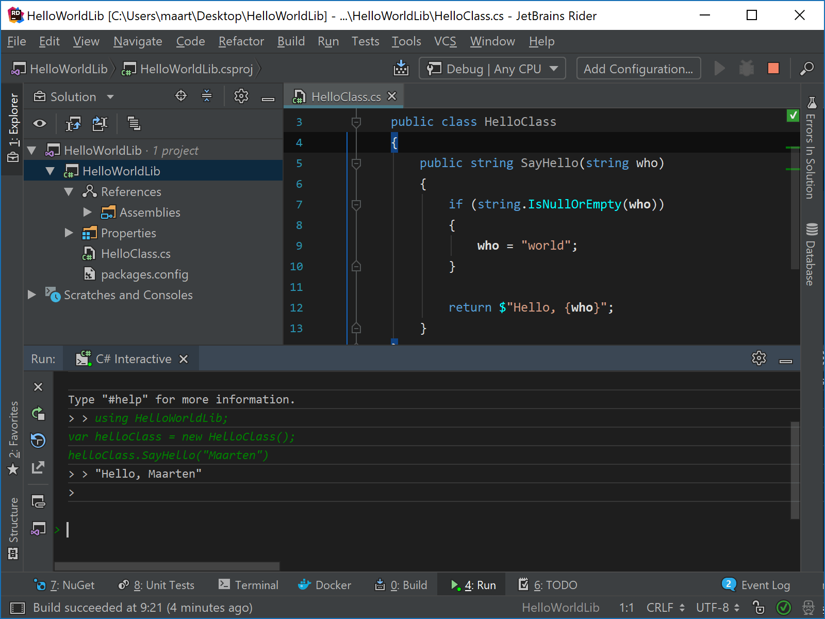Toggle tool window bars in status bar
This screenshot has width=825, height=619.
tap(17, 608)
